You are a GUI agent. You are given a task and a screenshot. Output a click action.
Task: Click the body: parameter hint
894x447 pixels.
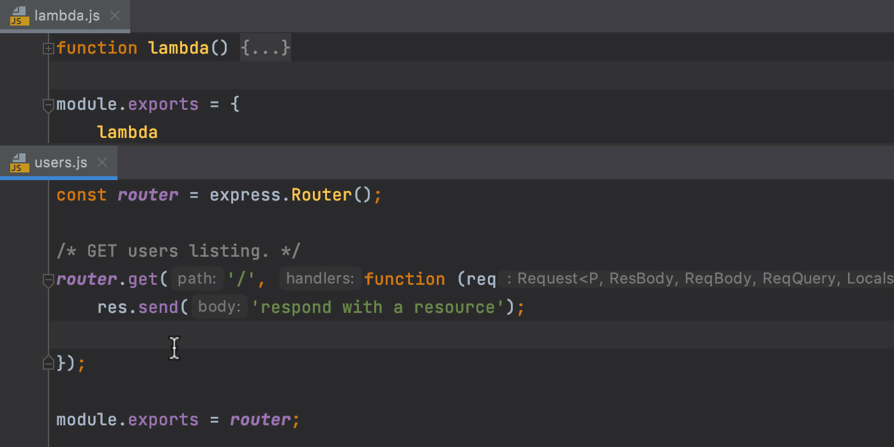click(218, 306)
